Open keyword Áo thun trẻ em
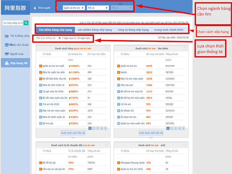Viewport: 232px width, 174px height. [128, 117]
